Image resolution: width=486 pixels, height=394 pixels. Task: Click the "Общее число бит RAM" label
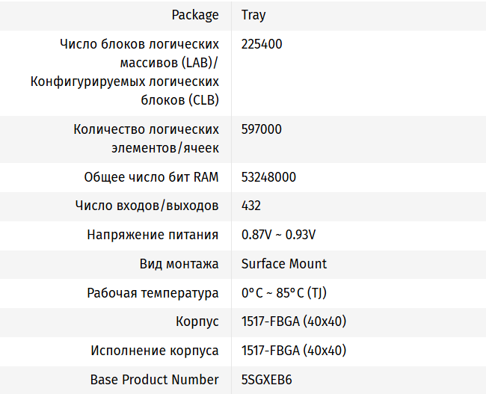(x=152, y=177)
